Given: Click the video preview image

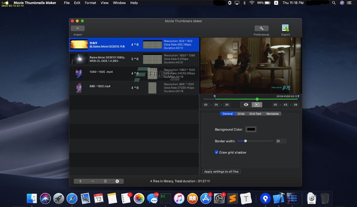Looking at the screenshot, I should tap(251, 66).
